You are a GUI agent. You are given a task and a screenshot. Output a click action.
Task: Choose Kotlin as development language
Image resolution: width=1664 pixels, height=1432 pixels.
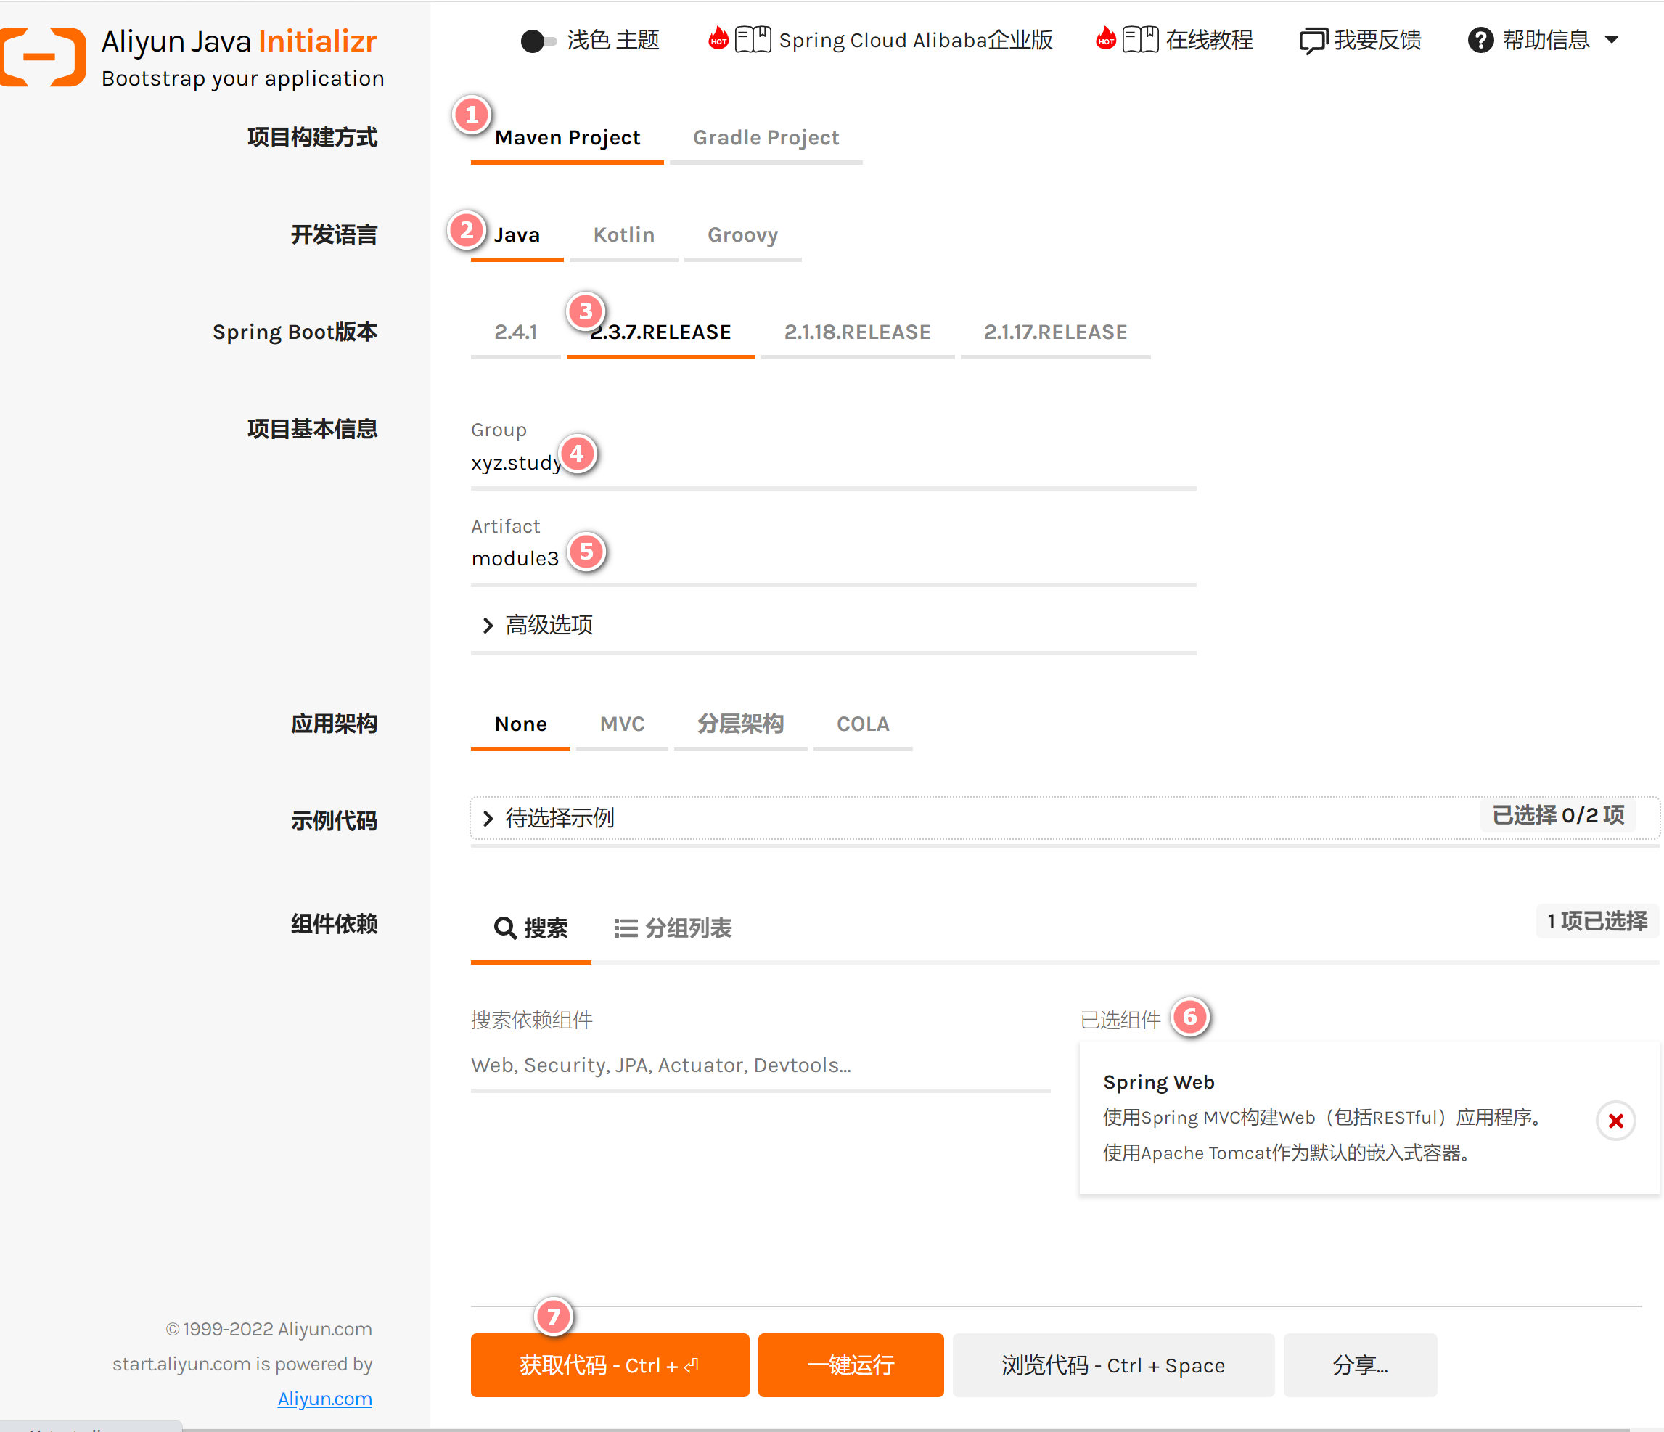[x=624, y=235]
